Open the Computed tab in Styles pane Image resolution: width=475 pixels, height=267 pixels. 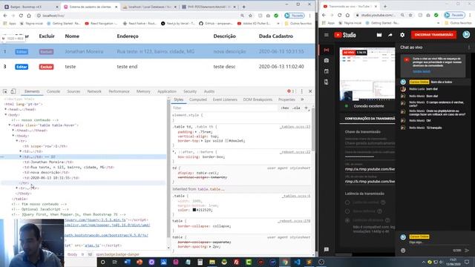tap(198, 99)
